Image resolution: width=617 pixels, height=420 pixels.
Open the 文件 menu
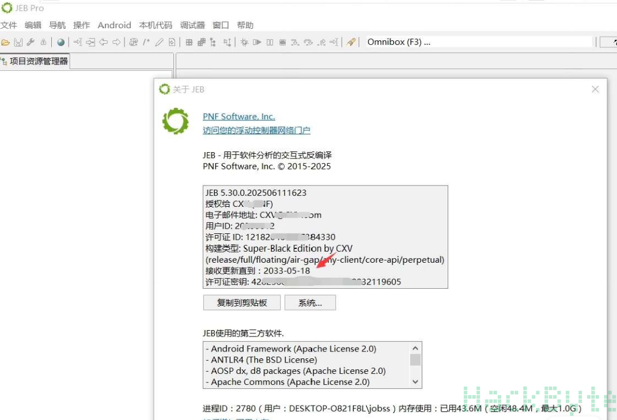tap(9, 25)
